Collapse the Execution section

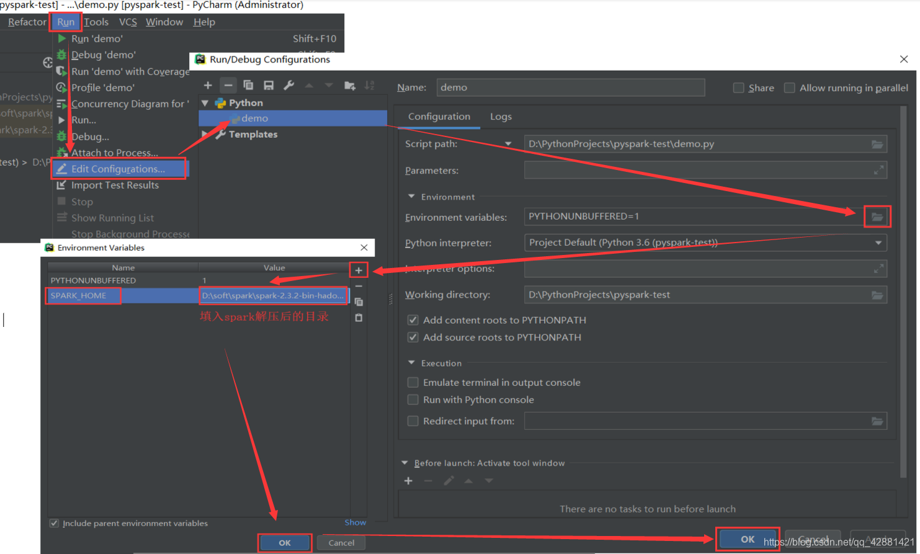(411, 362)
